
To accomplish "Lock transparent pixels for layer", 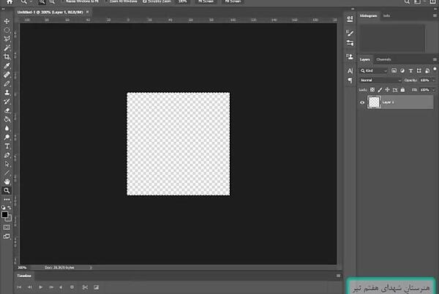I will pos(372,90).
